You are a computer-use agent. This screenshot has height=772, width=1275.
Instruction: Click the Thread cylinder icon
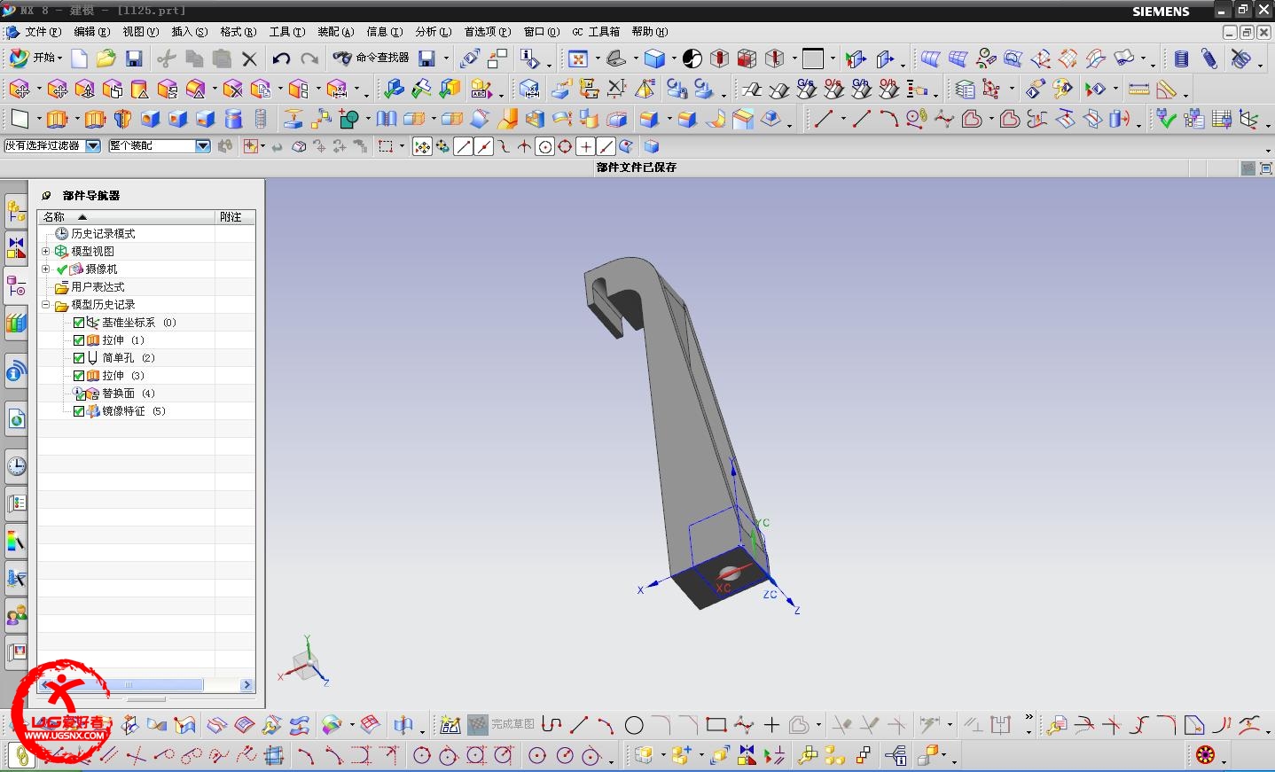click(x=261, y=119)
